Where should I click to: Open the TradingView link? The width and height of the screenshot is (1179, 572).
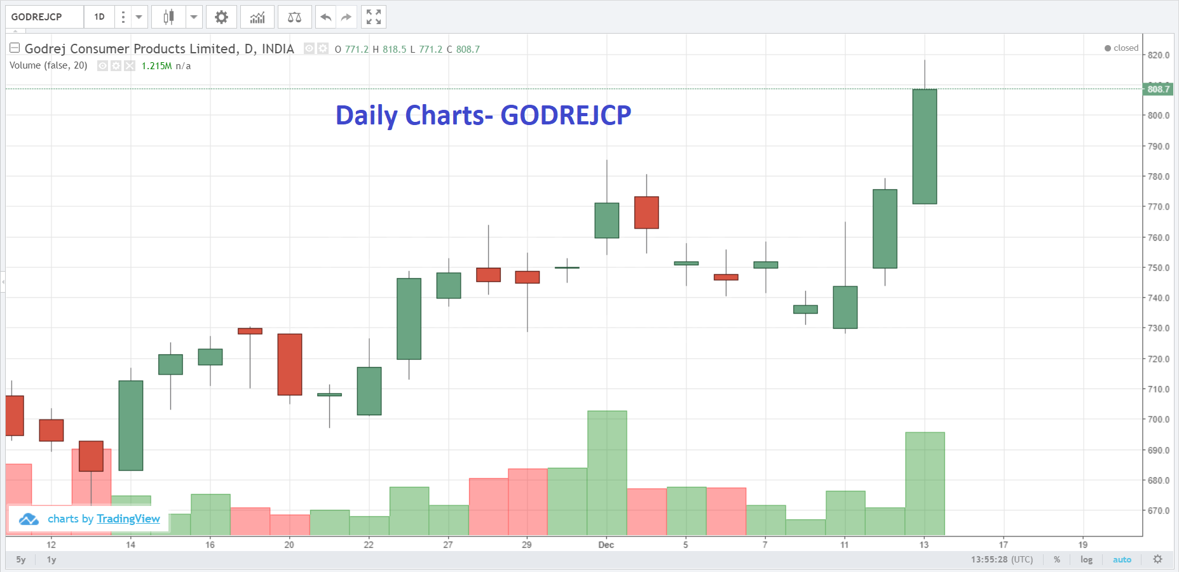128,519
